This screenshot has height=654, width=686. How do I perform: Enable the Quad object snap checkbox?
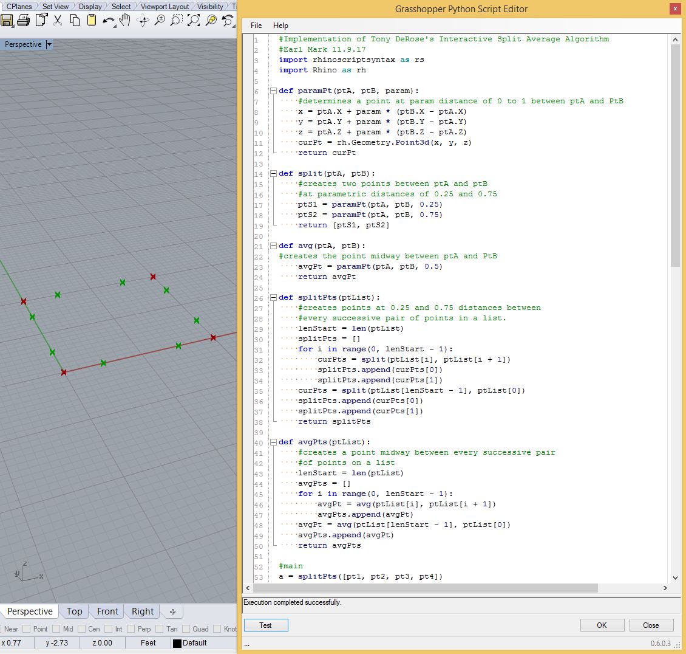point(186,628)
